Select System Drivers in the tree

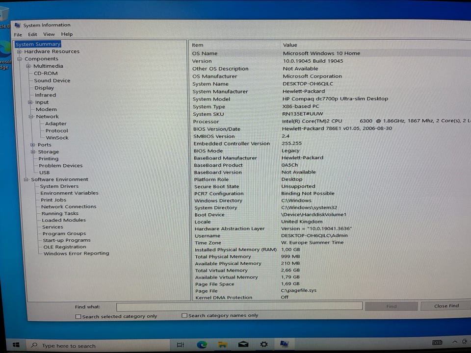pyautogui.click(x=59, y=186)
